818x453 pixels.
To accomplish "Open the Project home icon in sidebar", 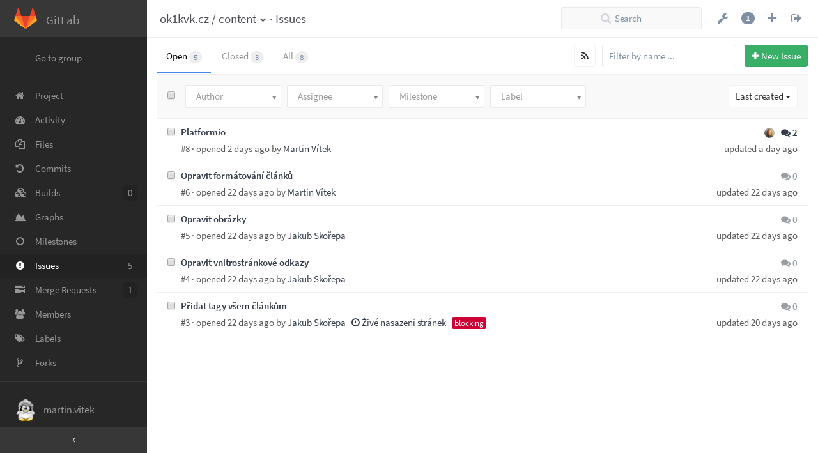I will click(20, 96).
